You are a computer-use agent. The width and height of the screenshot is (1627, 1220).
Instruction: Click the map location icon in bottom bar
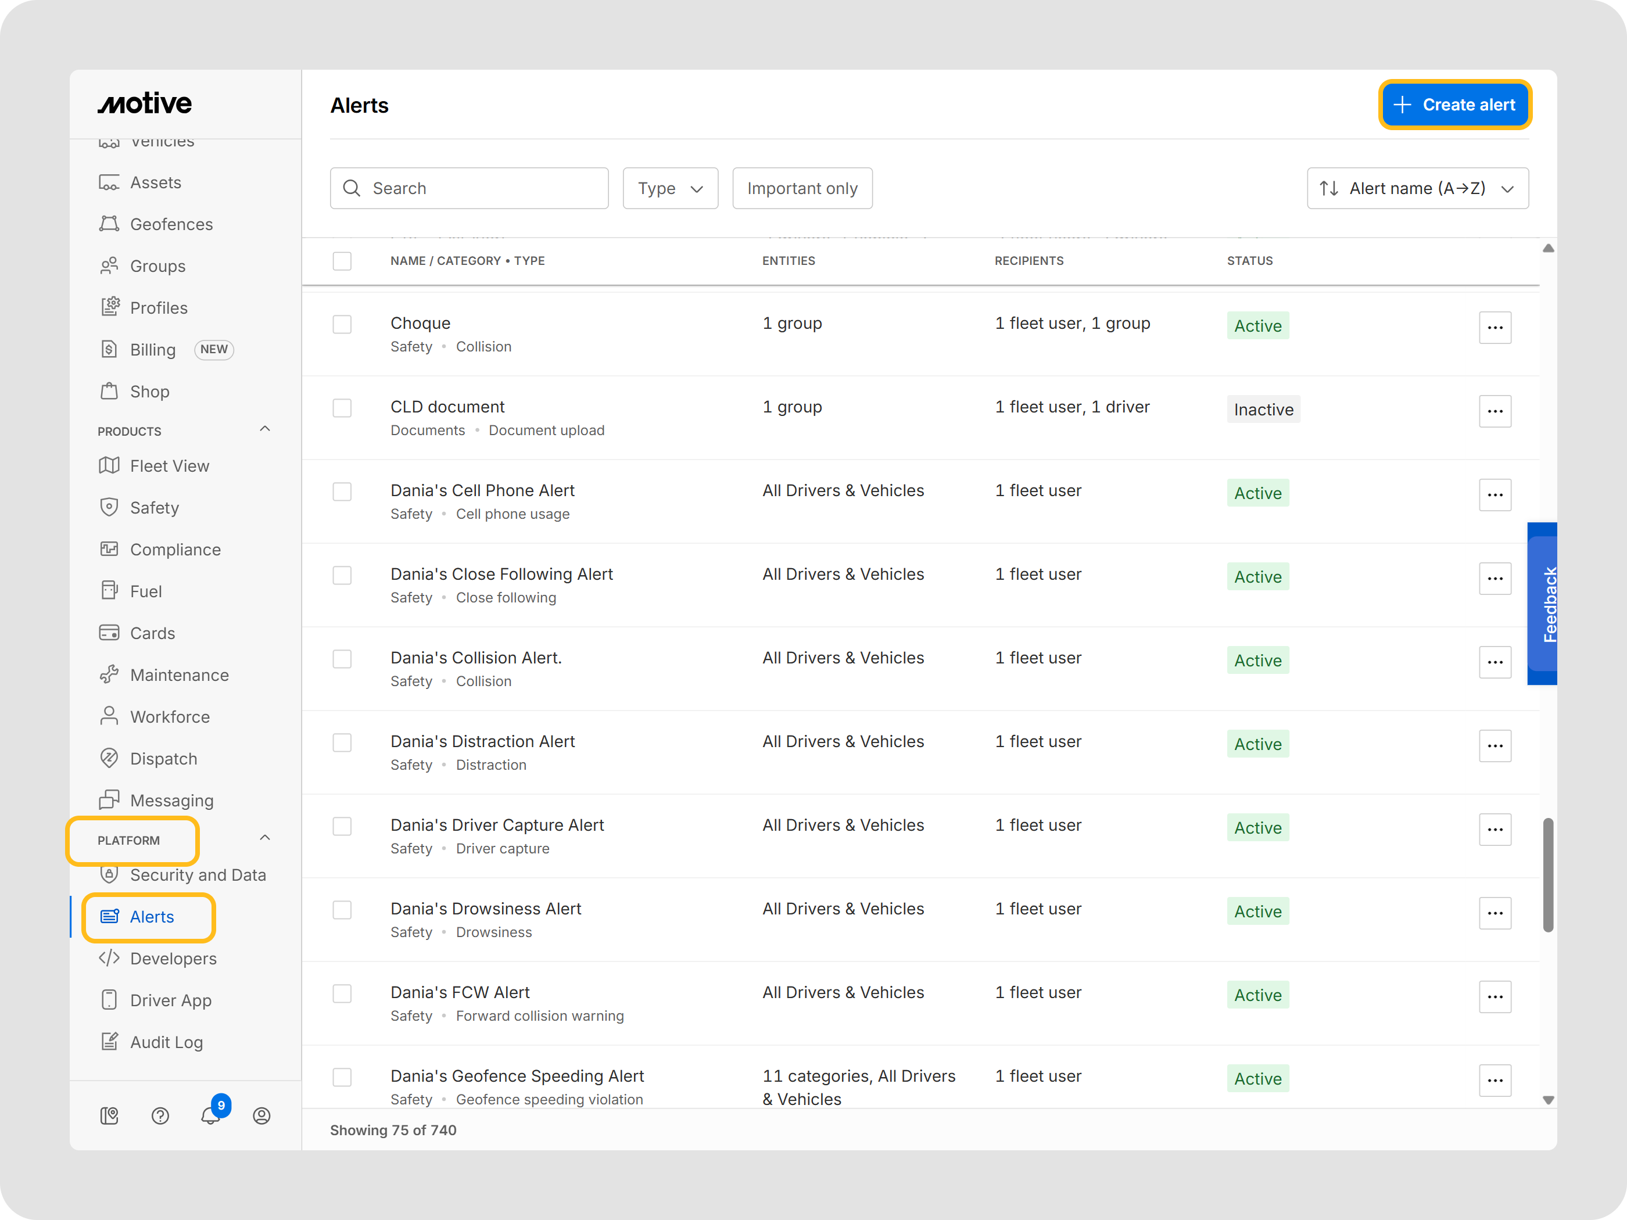click(x=109, y=1115)
